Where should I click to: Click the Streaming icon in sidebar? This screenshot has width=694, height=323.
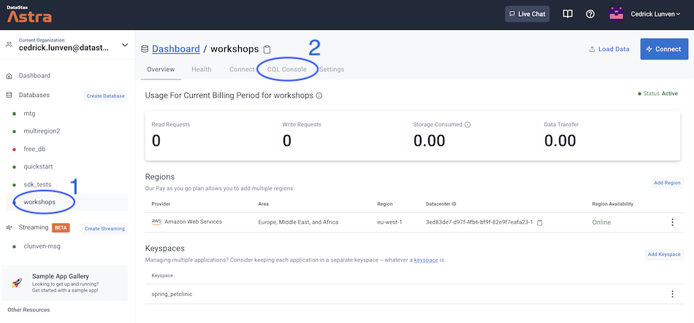[x=9, y=227]
